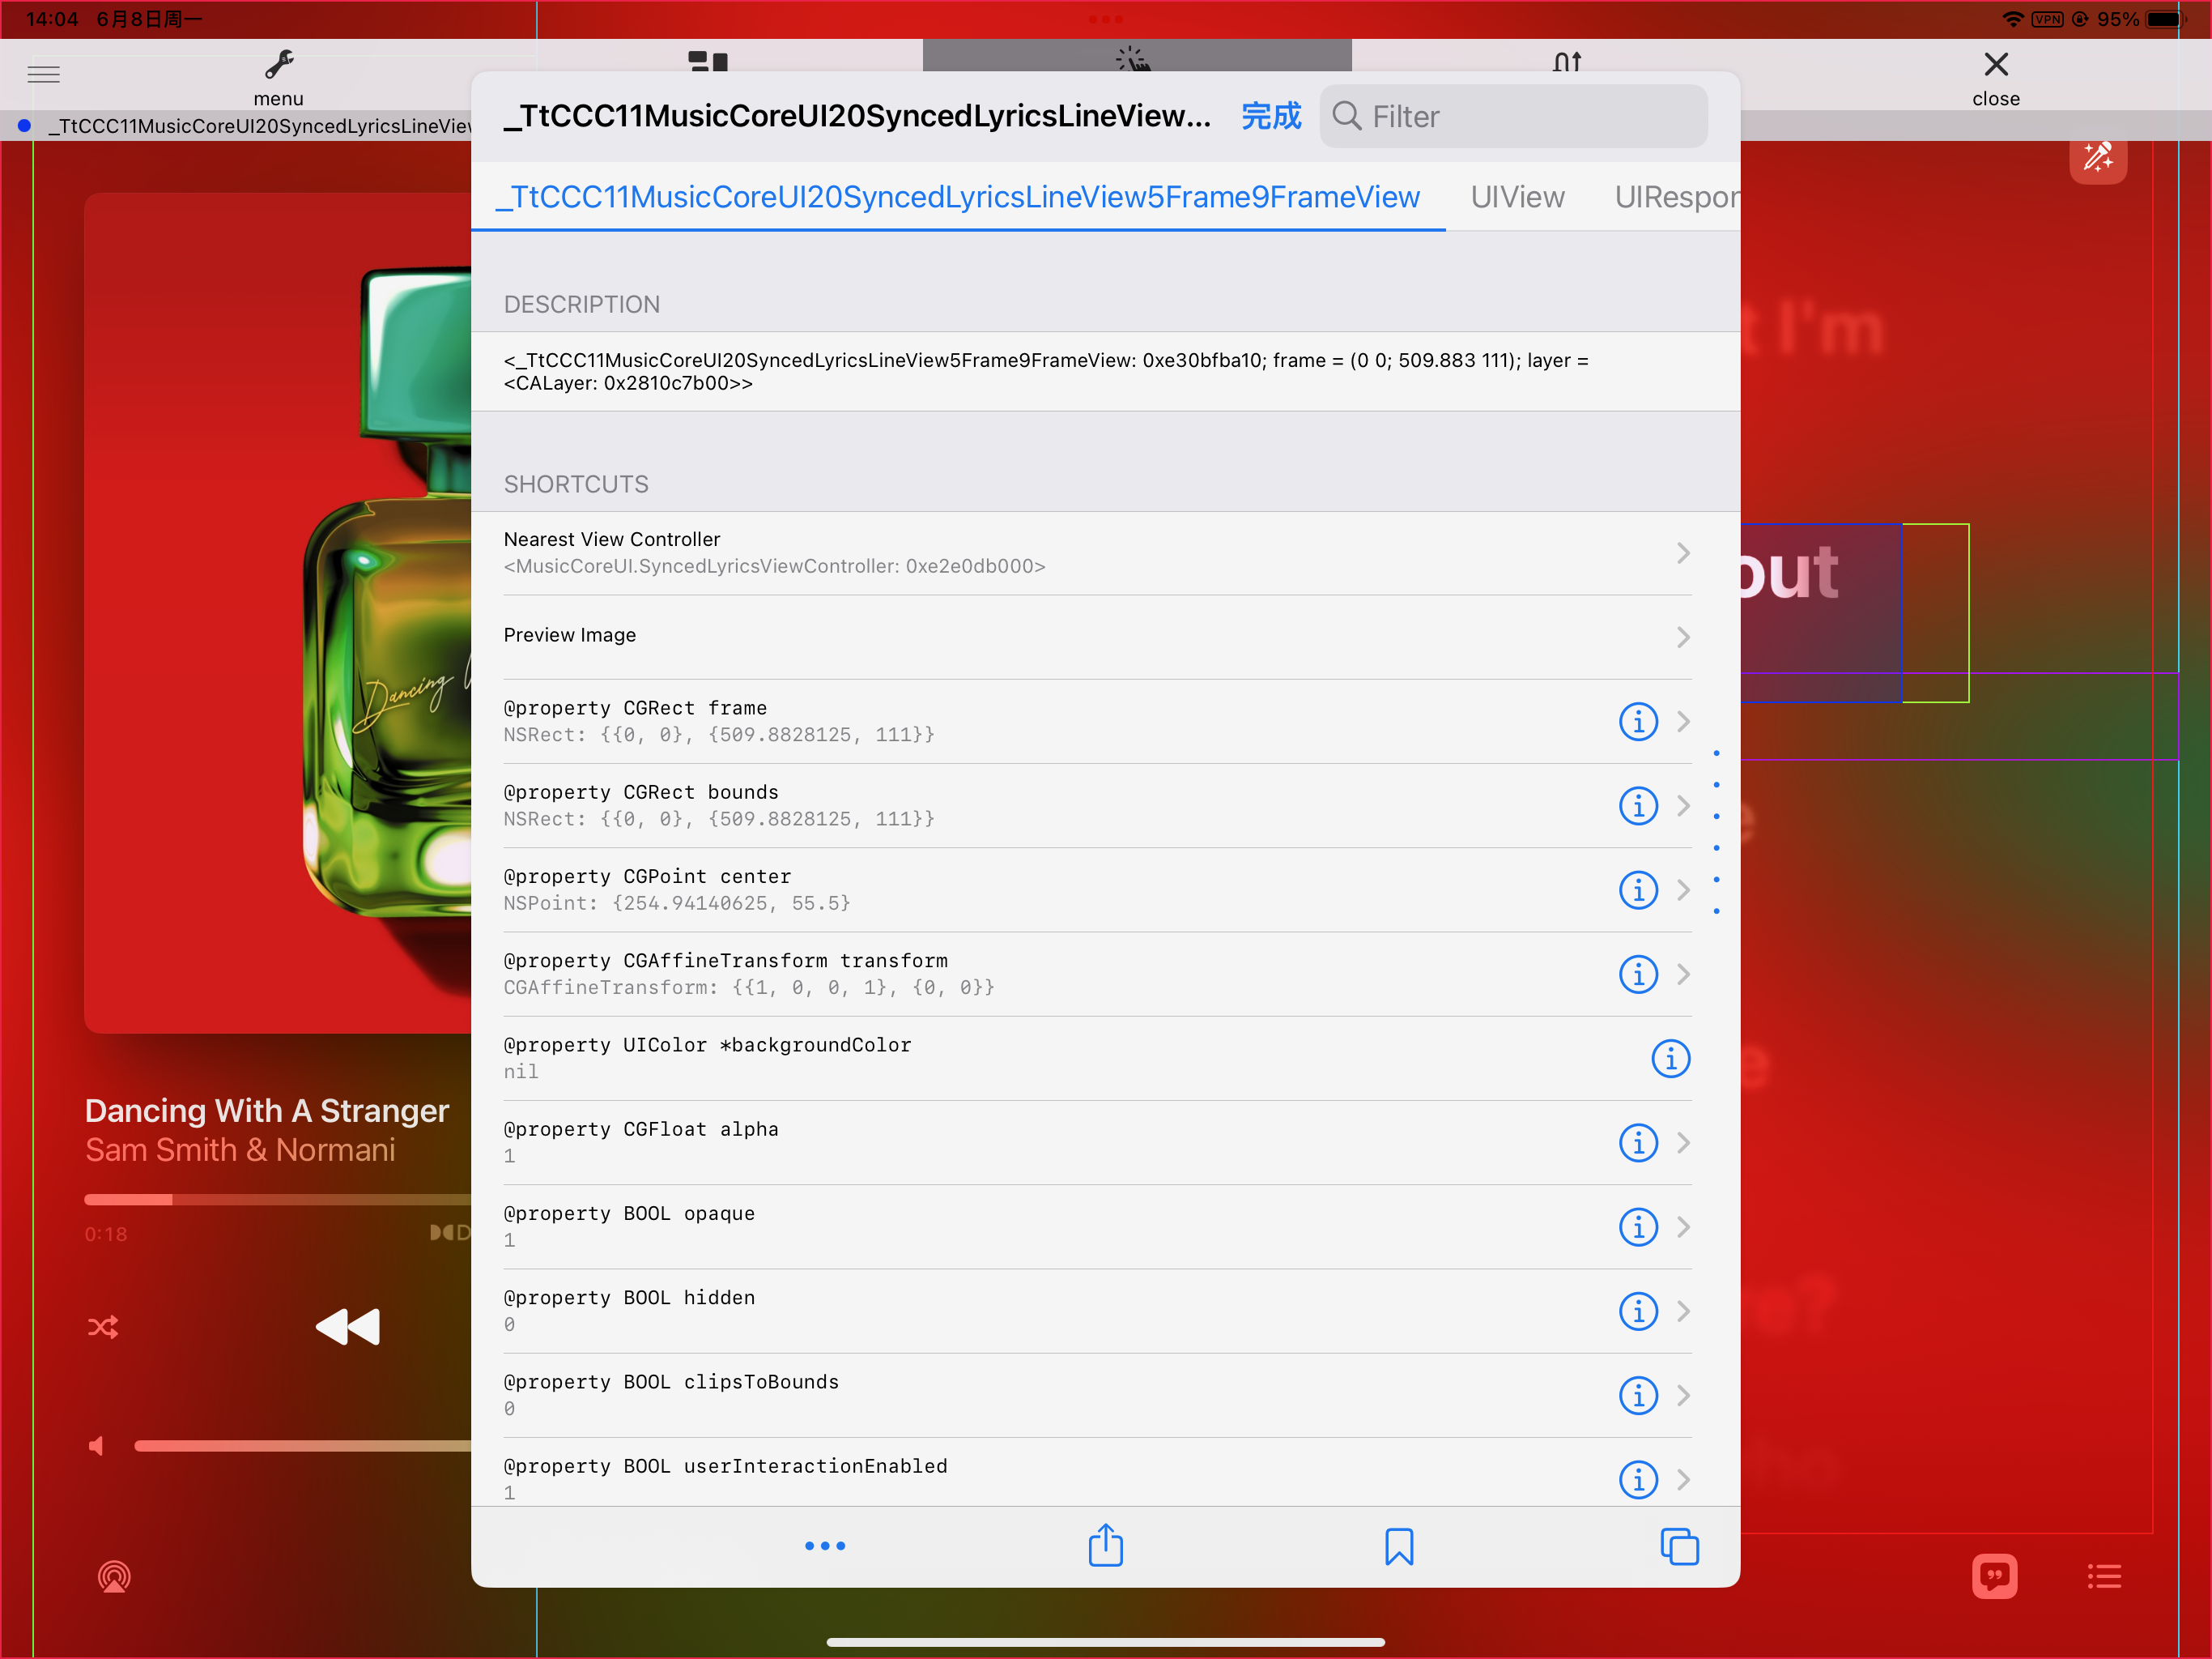Tap the battery indicator in status bar

pos(2166,19)
